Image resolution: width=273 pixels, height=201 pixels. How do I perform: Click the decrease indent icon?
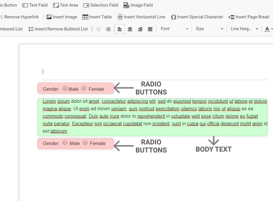pos(98,29)
